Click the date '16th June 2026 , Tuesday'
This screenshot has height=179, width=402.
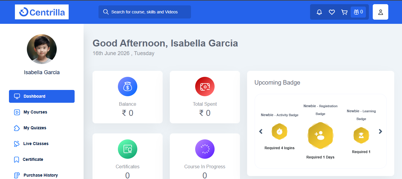(x=124, y=53)
